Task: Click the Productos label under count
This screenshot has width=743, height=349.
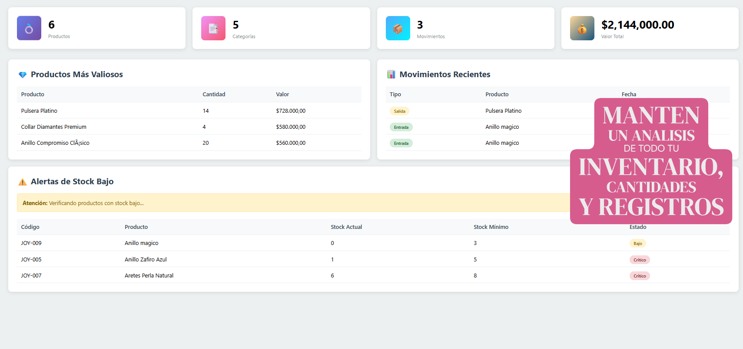Action: pos(59,36)
